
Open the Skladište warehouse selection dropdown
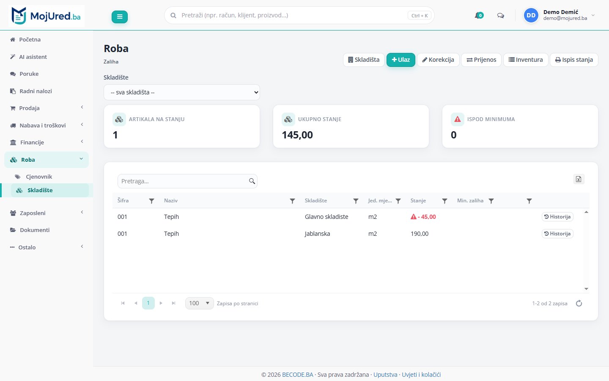coord(182,92)
